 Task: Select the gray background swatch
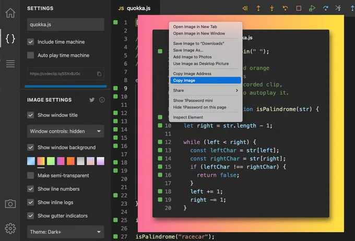[x=80, y=161]
